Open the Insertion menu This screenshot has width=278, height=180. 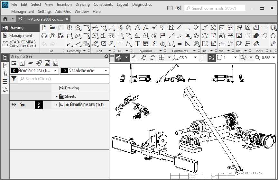click(64, 4)
